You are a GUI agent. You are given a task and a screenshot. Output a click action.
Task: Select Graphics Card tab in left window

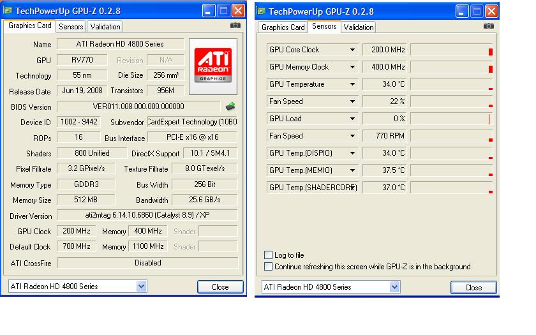pyautogui.click(x=30, y=26)
